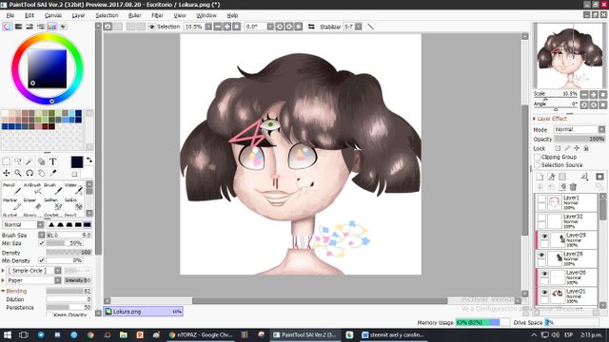Hide Layer29 using its eye icon
Image resolution: width=609 pixels, height=342 pixels.
tap(544, 237)
